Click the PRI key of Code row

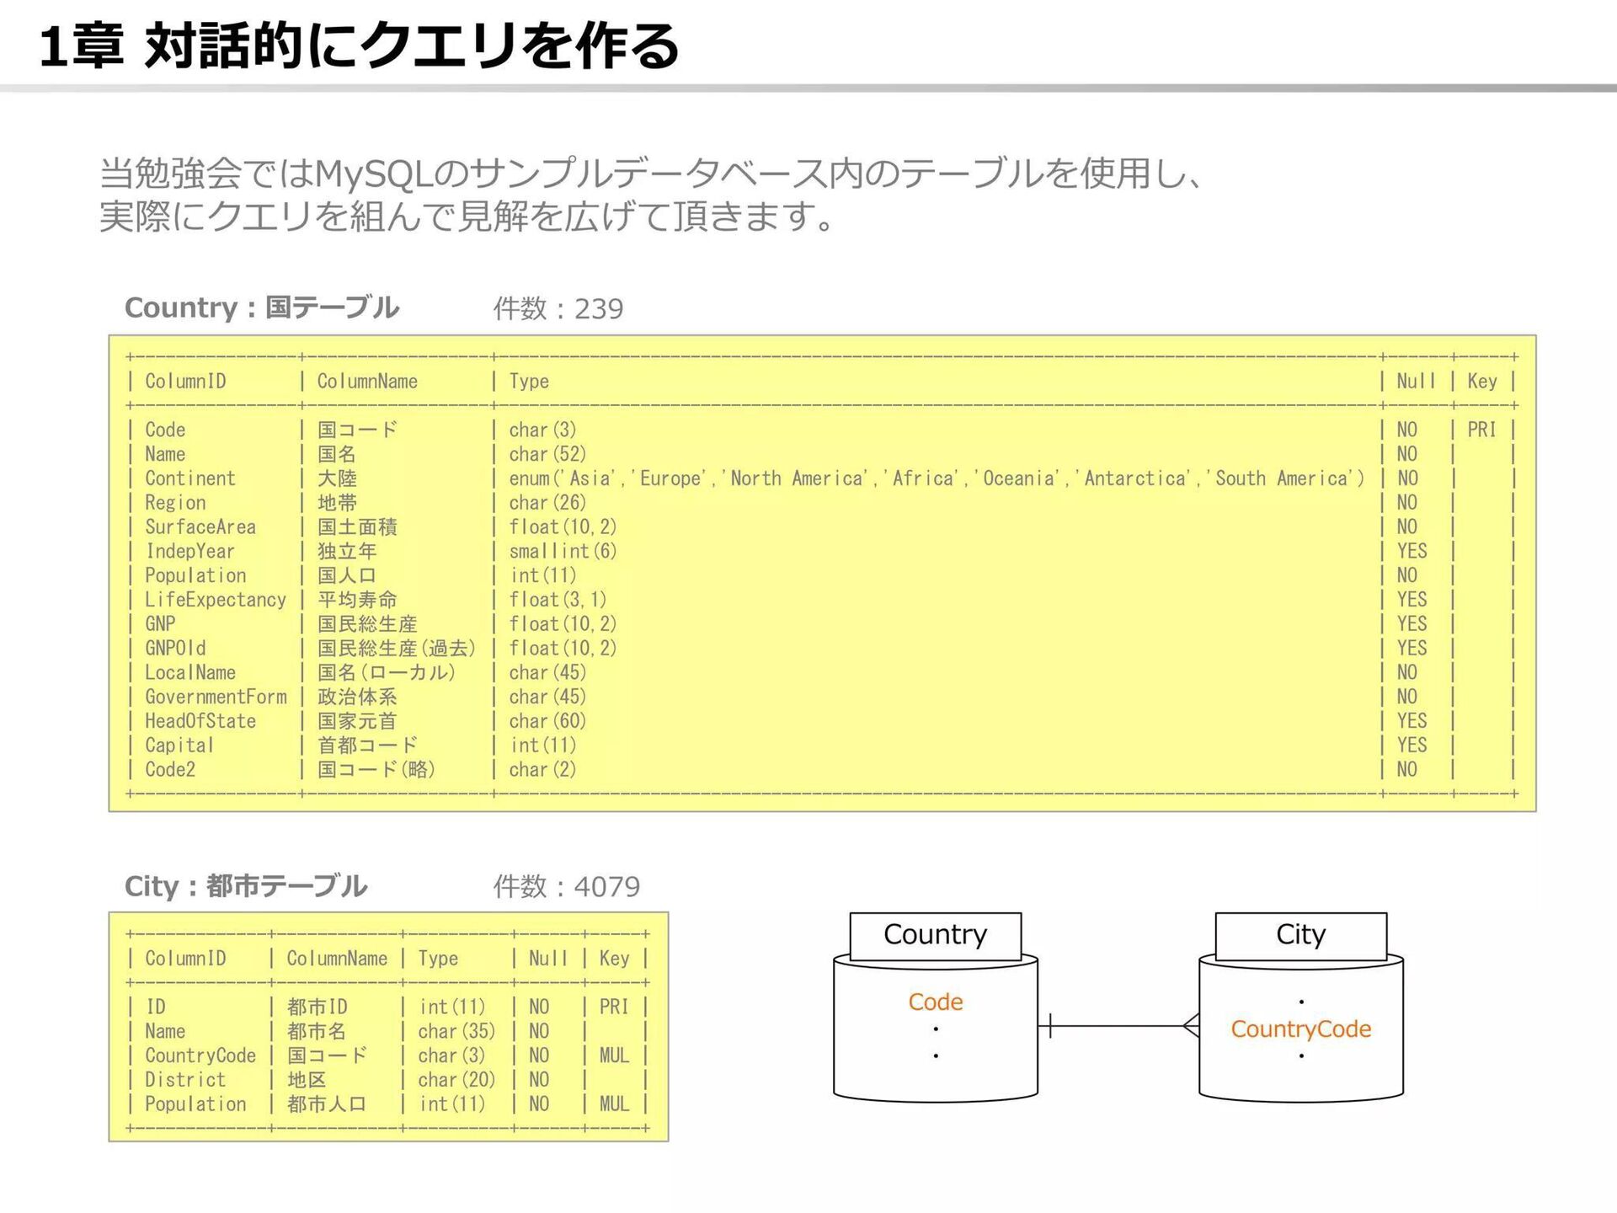click(1481, 430)
